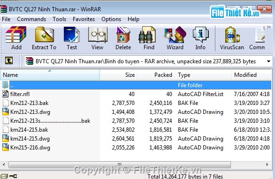
Task: Open the Favorites menu
Action: click(84, 19)
